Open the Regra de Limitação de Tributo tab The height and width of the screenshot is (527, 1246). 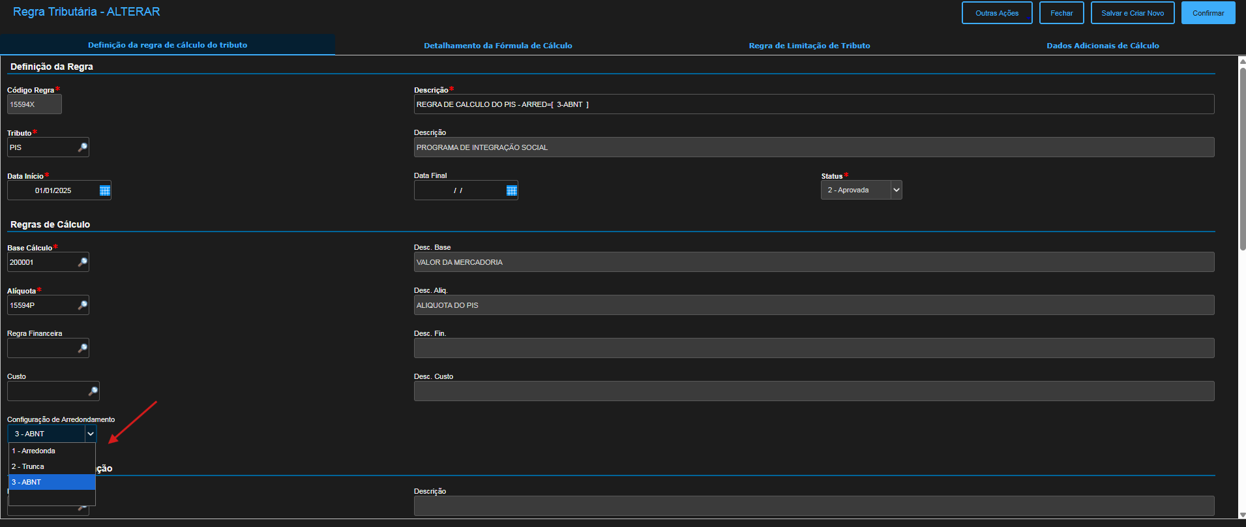point(809,46)
